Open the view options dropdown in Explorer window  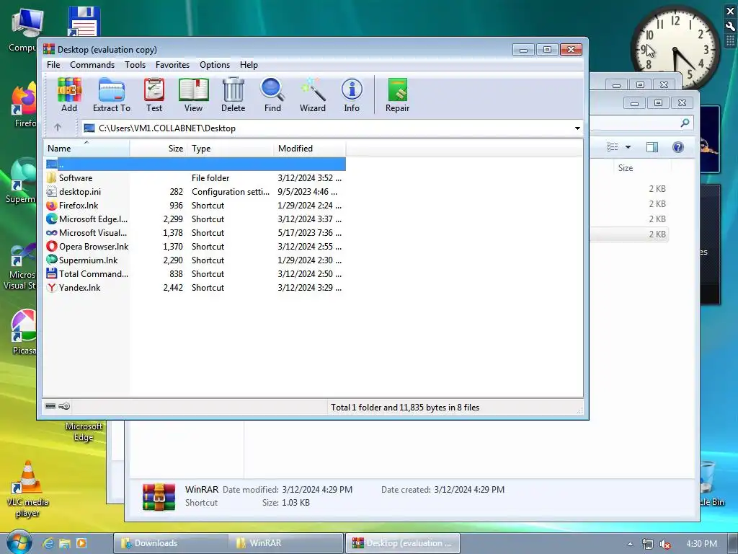(628, 147)
